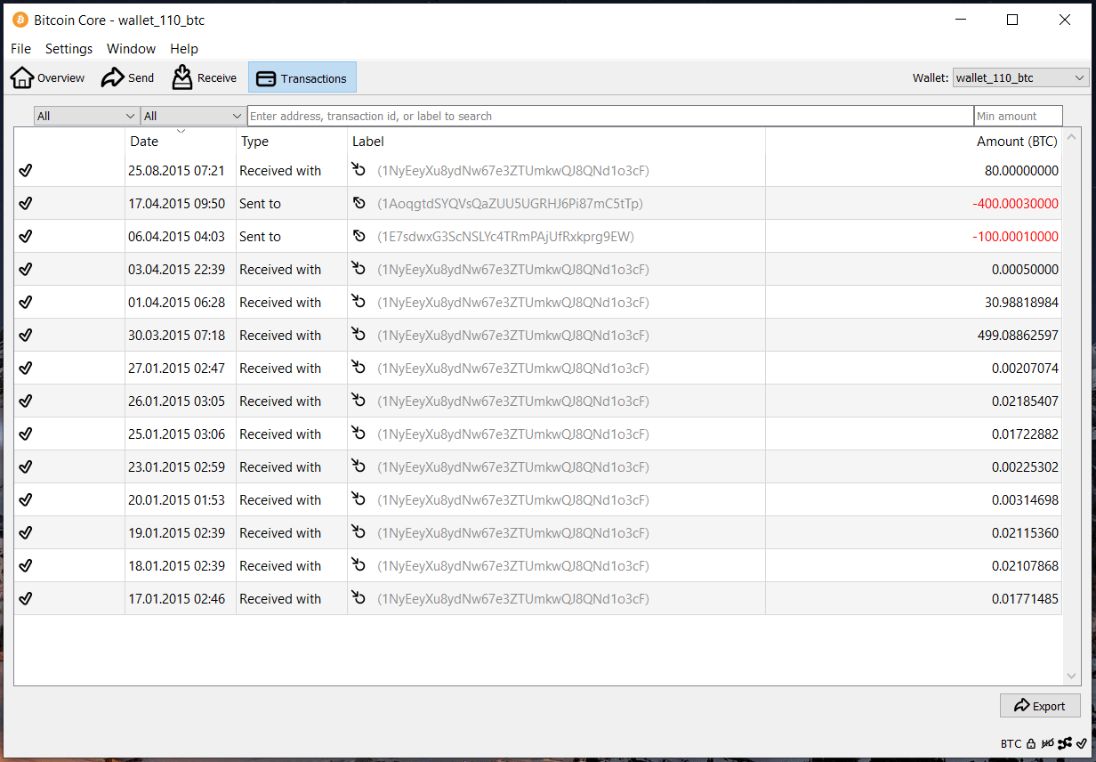The width and height of the screenshot is (1096, 762).
Task: Click confirmed checkmark icon for 06.04.2015 row
Action: pyautogui.click(x=26, y=236)
